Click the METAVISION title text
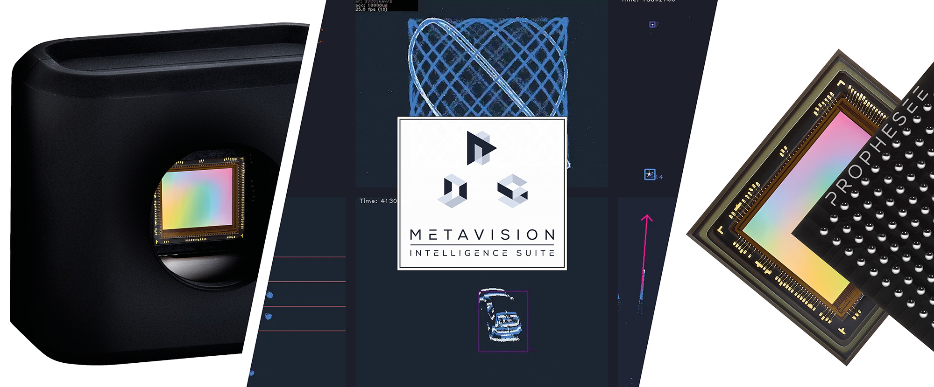 (482, 235)
